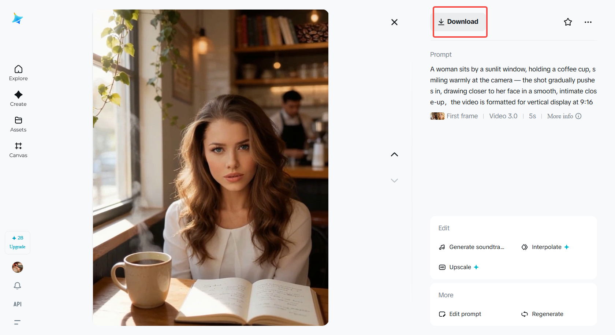615x335 pixels.
Task: Click the app logo in the sidebar
Action: pyautogui.click(x=18, y=18)
